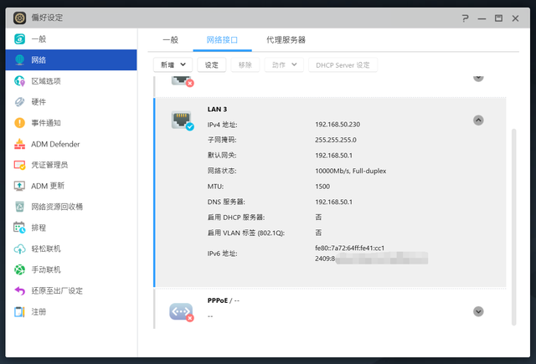Expand the PPPoE interface section
536x364 pixels.
click(x=478, y=311)
